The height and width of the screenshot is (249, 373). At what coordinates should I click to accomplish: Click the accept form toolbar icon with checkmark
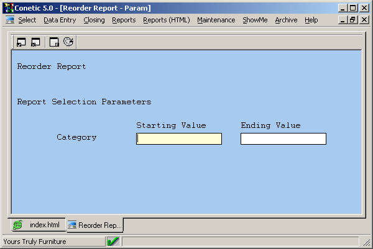(x=21, y=42)
